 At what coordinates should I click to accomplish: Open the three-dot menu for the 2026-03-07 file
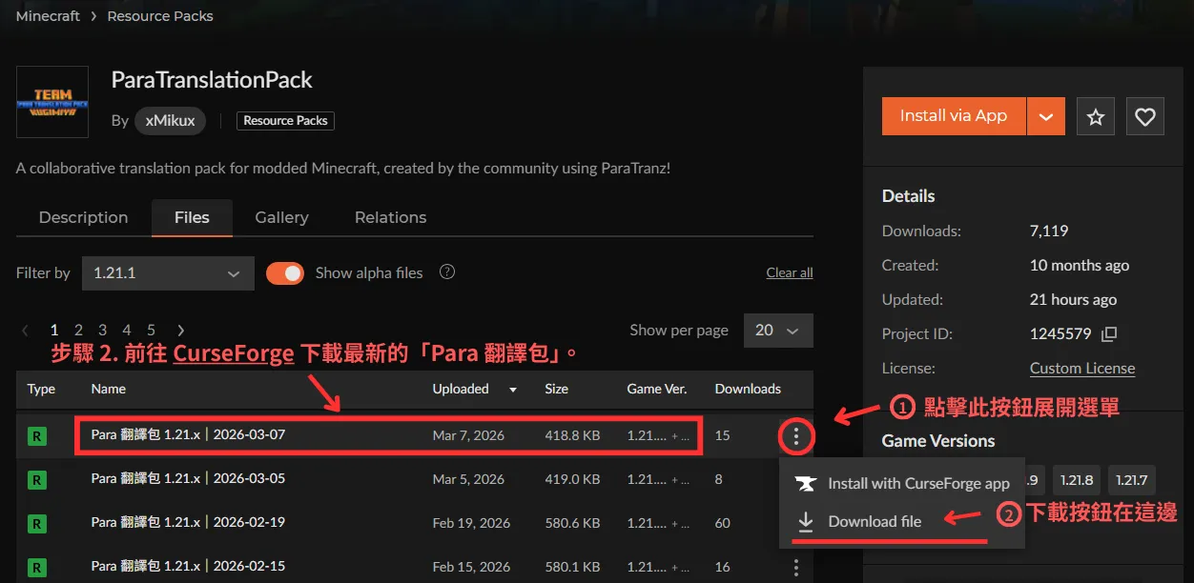[795, 436]
